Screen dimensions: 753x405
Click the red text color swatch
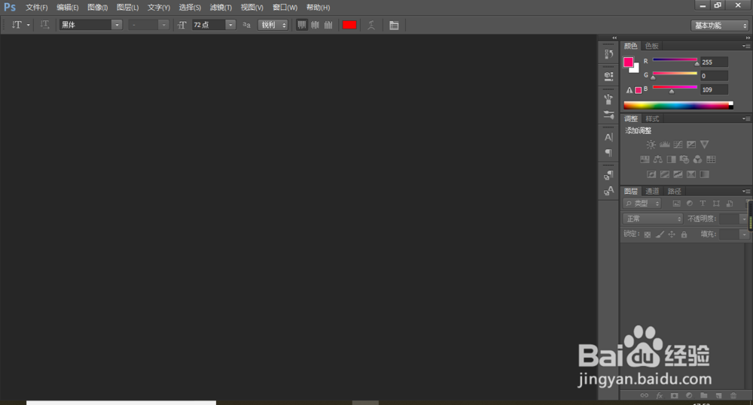click(349, 25)
